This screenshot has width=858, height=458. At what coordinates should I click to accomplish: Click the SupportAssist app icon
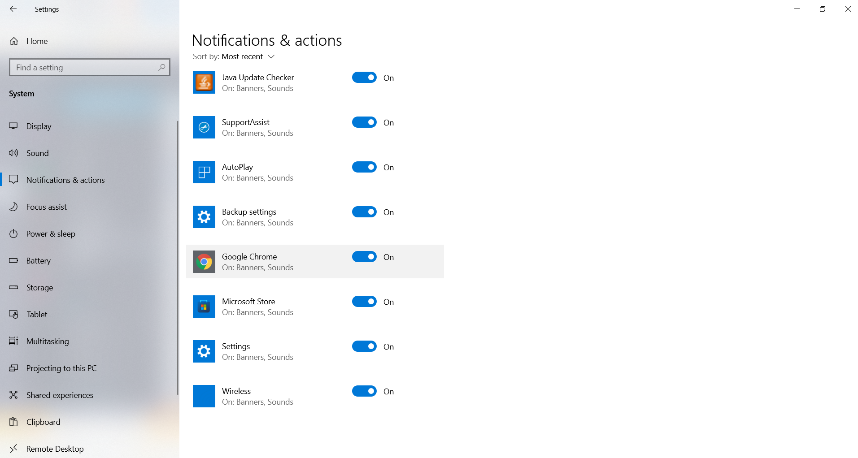tap(204, 127)
